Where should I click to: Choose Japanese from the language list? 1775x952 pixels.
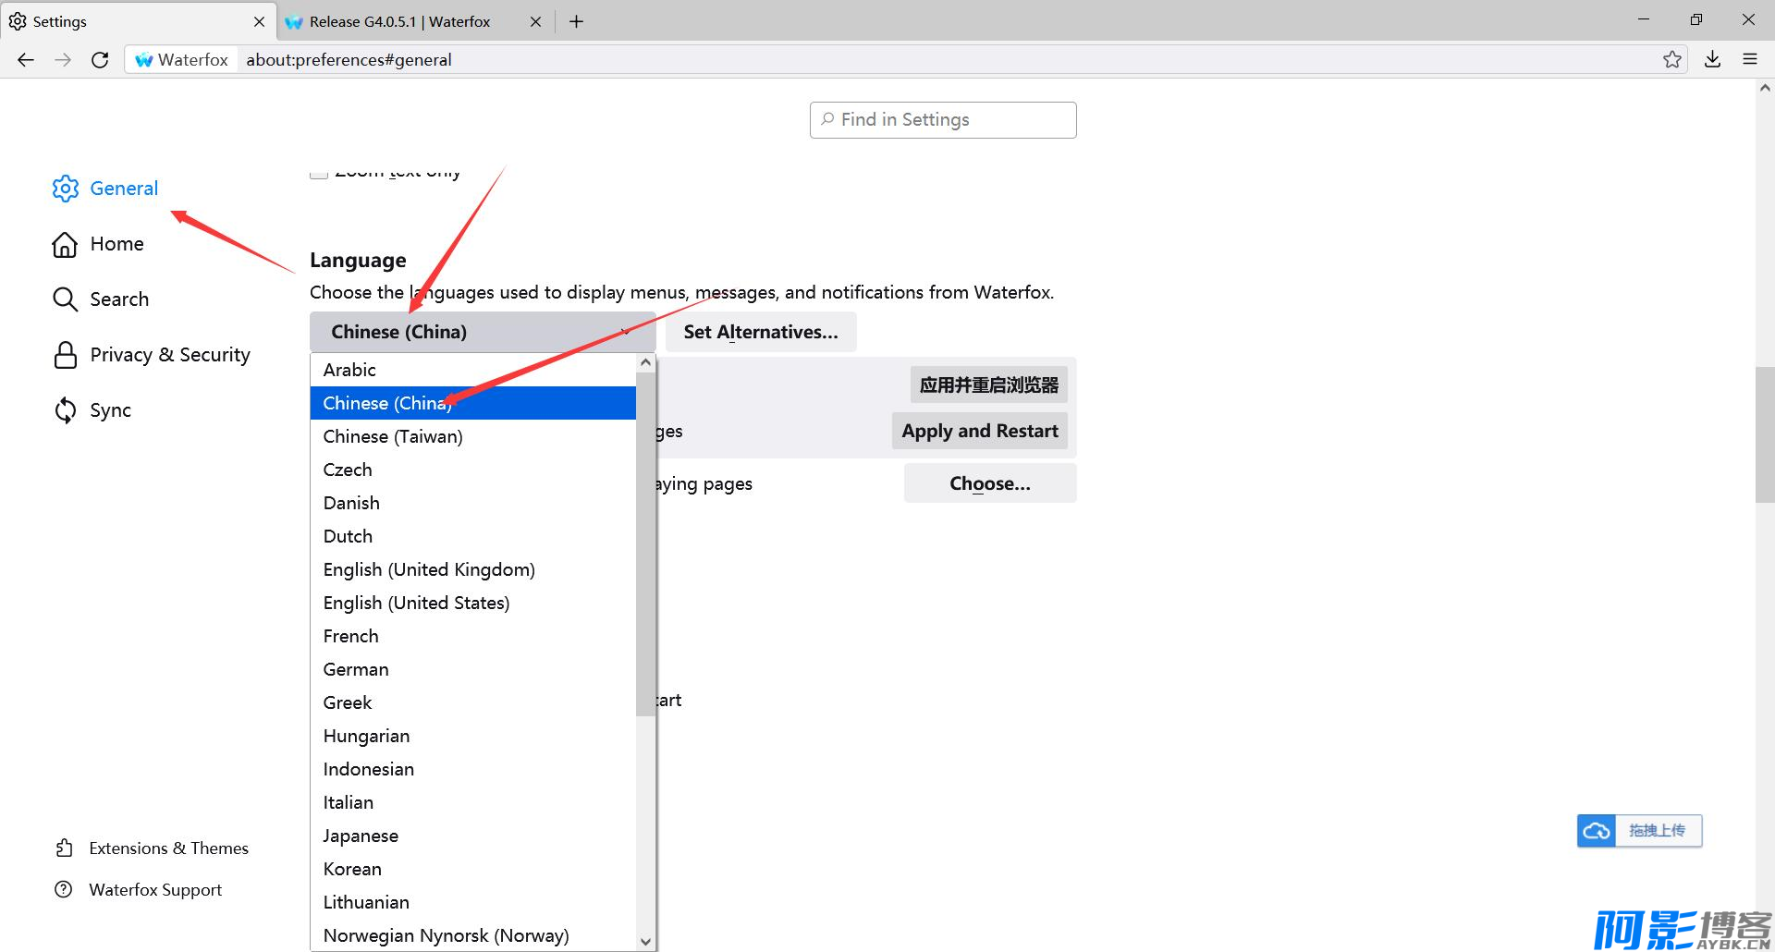click(x=473, y=836)
